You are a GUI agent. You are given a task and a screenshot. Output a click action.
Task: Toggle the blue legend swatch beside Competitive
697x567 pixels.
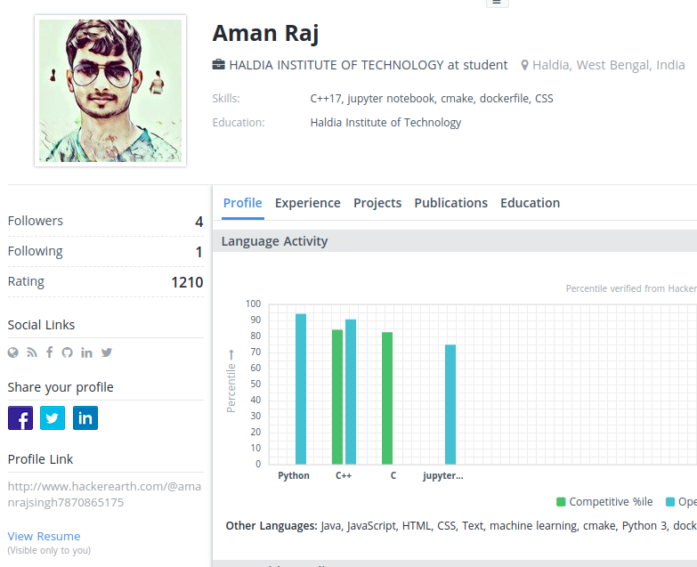pyautogui.click(x=670, y=502)
